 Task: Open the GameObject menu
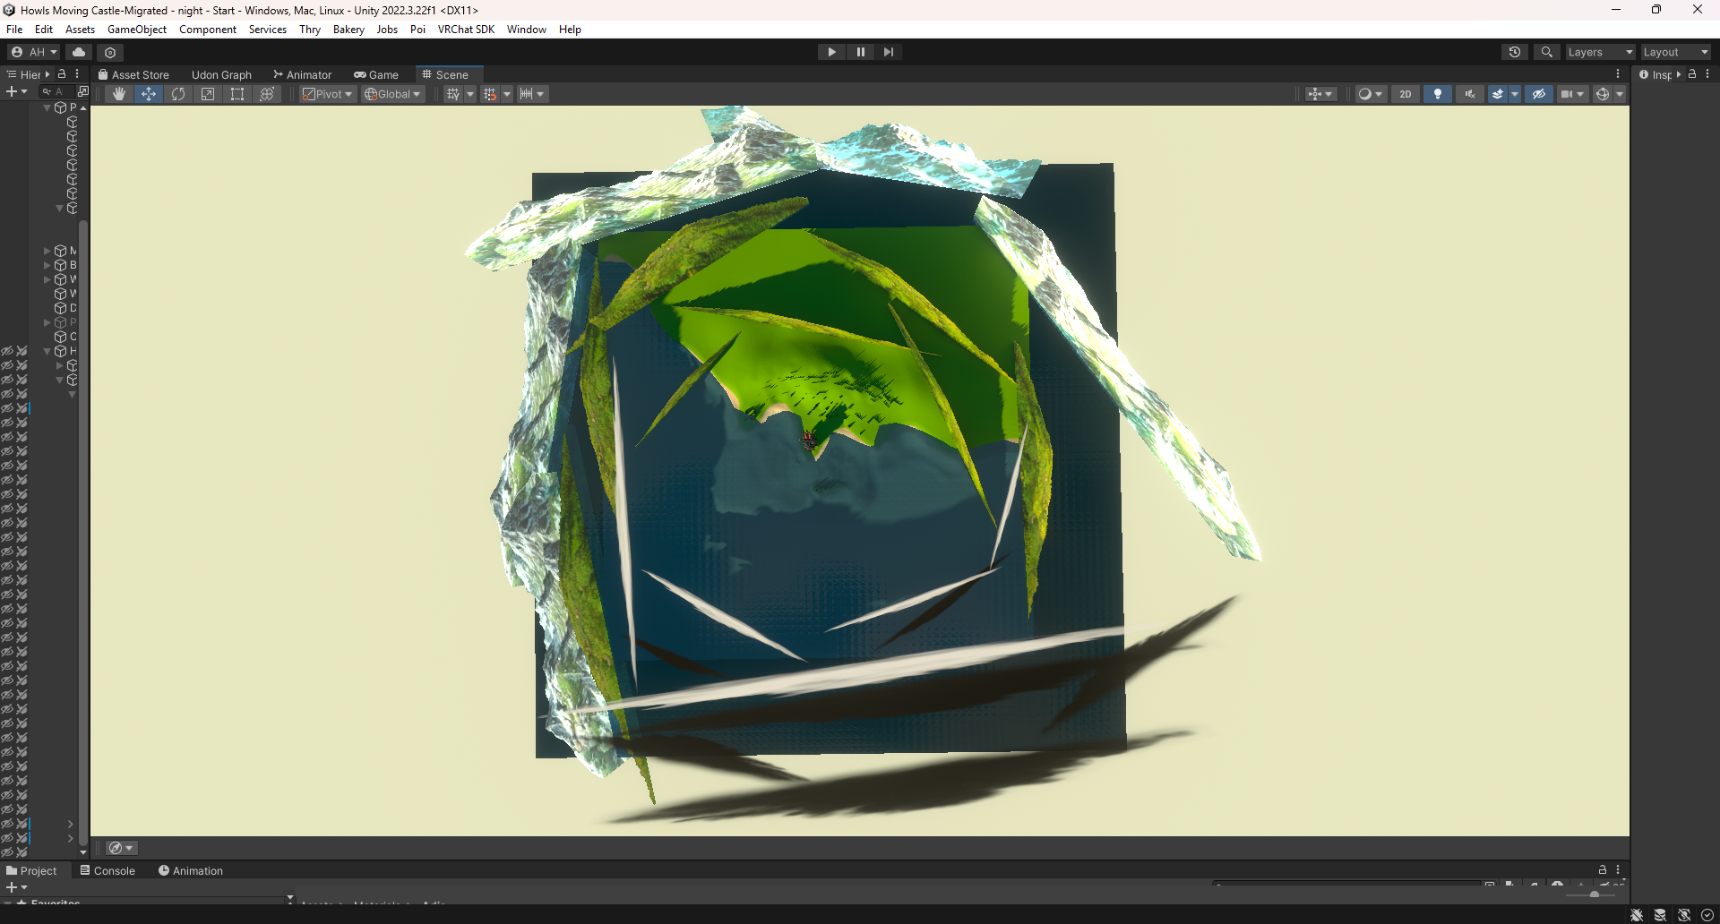137,30
